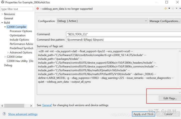Select Advanced Options tree item
Screen dimensions: 181x119
click(x=21, y=52)
